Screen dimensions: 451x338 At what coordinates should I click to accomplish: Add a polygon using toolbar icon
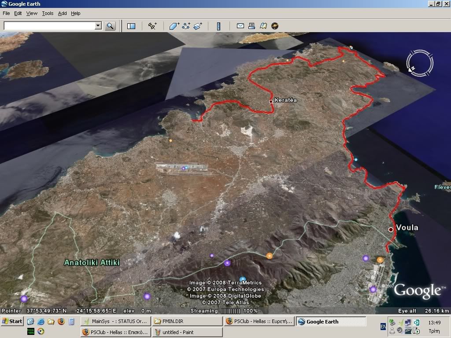[174, 26]
